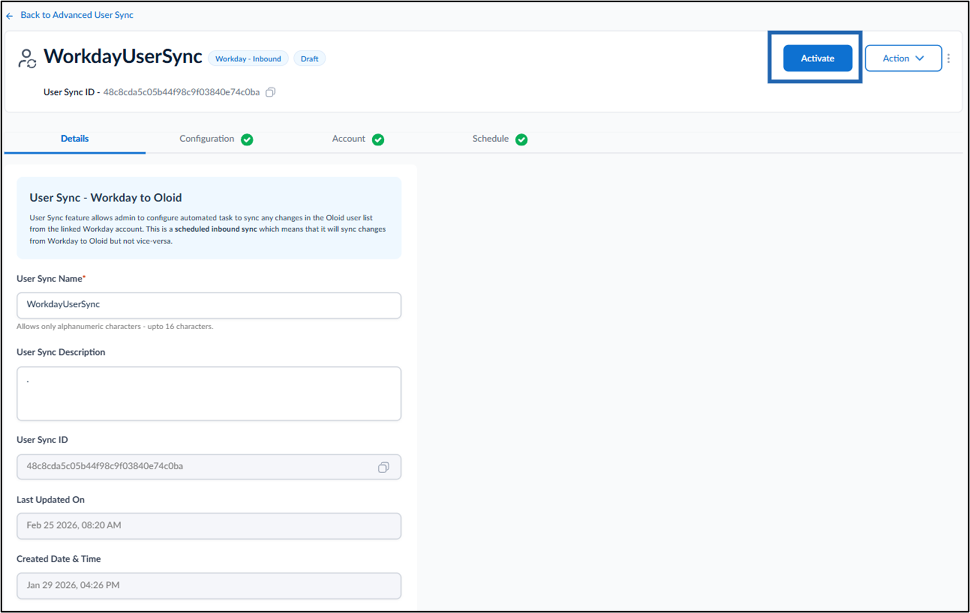Viewport: 970px width, 613px height.
Task: Click the 'Allows only alphanumeric characters' hint
Action: click(x=115, y=326)
